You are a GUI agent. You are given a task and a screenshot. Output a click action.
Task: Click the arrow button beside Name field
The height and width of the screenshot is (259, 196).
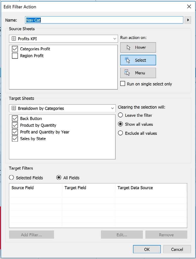click(x=188, y=20)
